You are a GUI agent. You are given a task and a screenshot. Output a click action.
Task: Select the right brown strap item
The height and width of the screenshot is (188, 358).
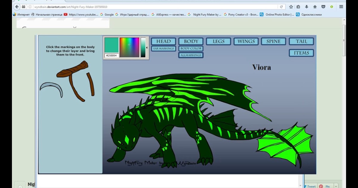(x=91, y=84)
